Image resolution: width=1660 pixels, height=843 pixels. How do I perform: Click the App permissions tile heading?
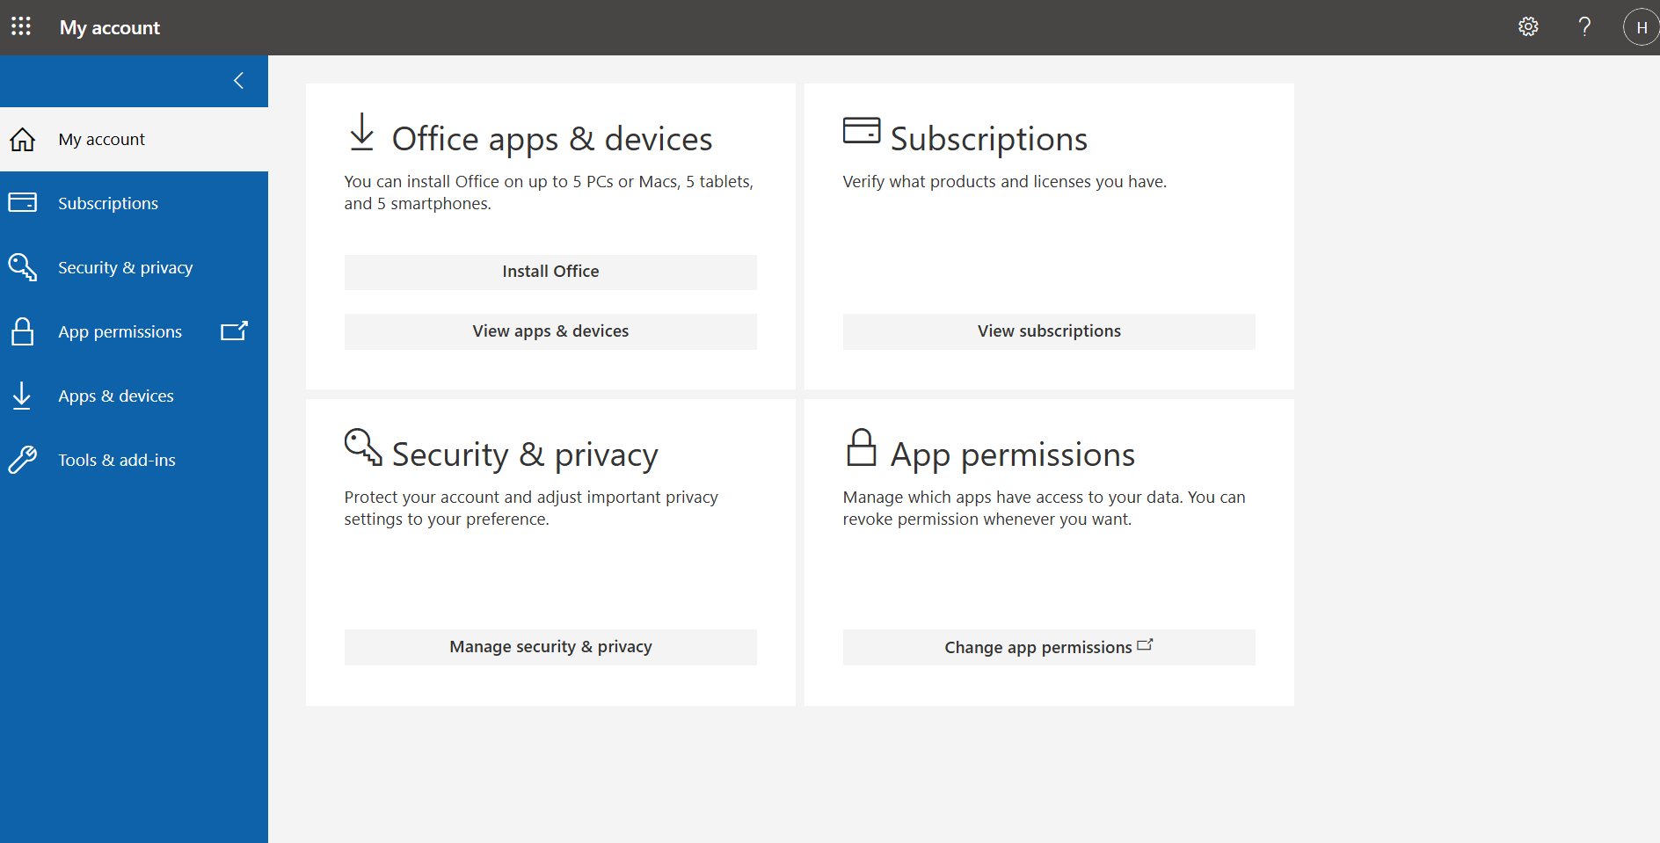coord(1013,454)
